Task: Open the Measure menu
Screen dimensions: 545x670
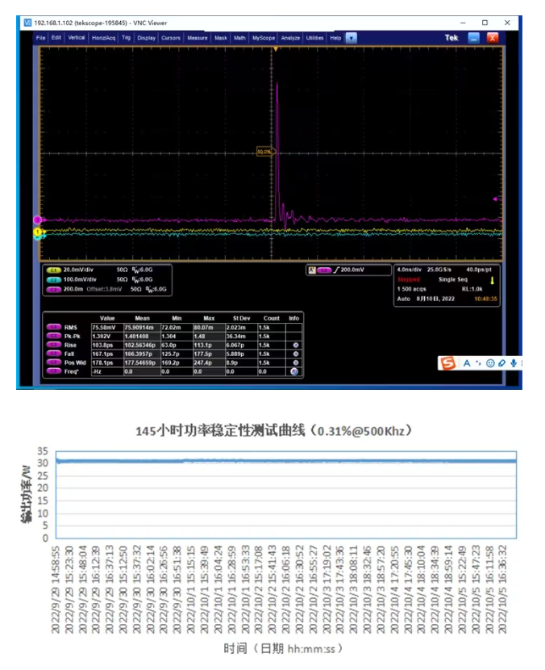Action: point(197,38)
